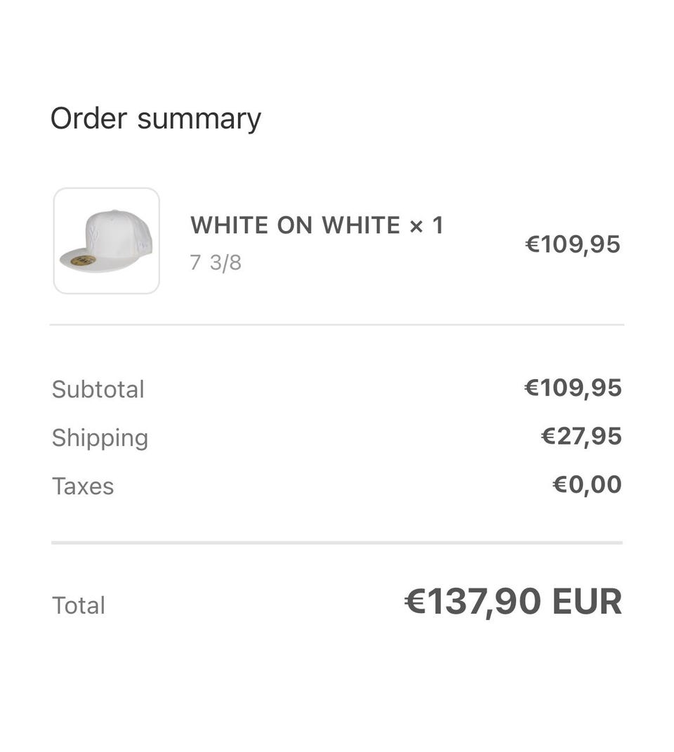Click the 7 3/8 size label
674x752 pixels.
pos(216,263)
